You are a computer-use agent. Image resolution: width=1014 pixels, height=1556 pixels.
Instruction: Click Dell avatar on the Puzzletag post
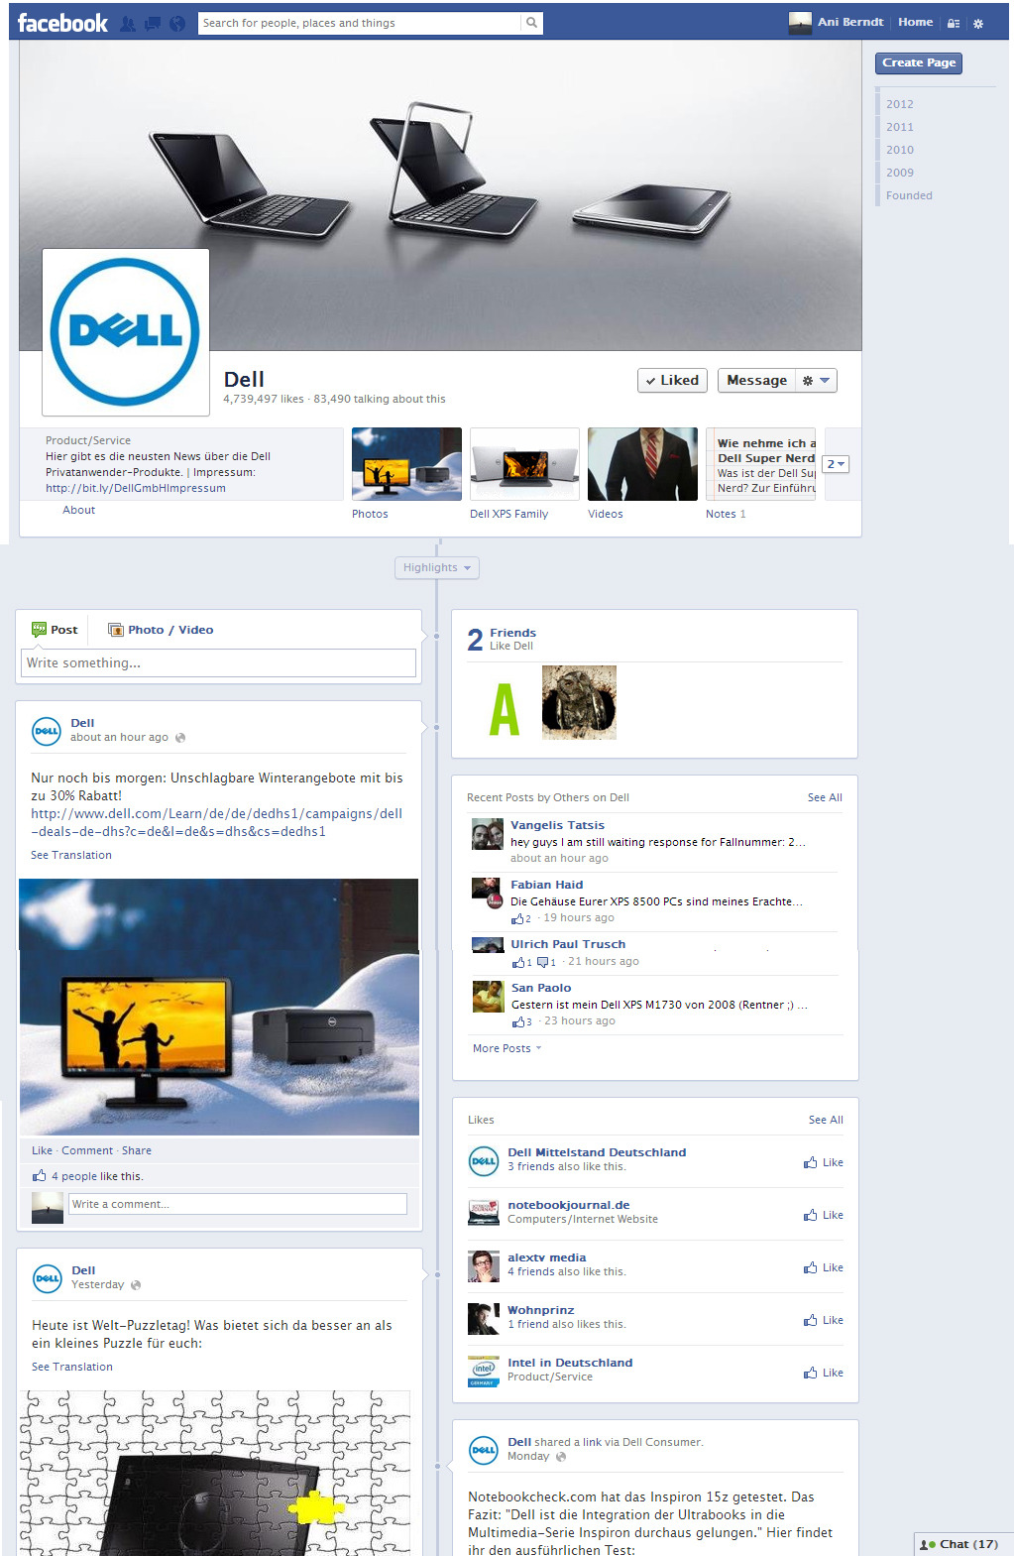click(48, 1278)
